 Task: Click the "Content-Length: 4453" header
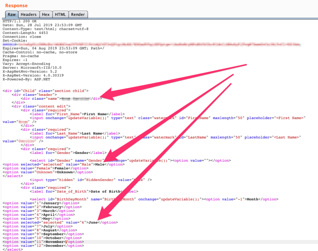(25, 33)
